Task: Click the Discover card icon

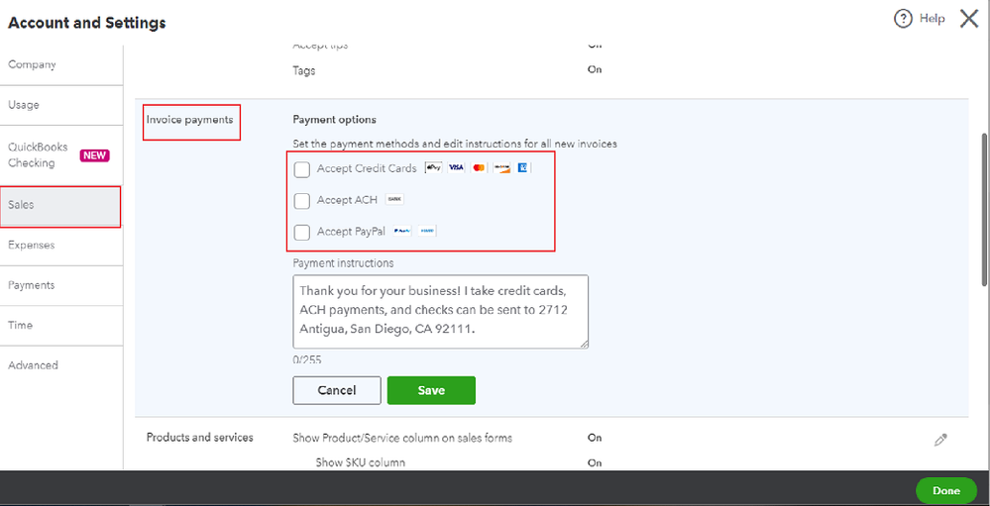Action: tap(501, 168)
